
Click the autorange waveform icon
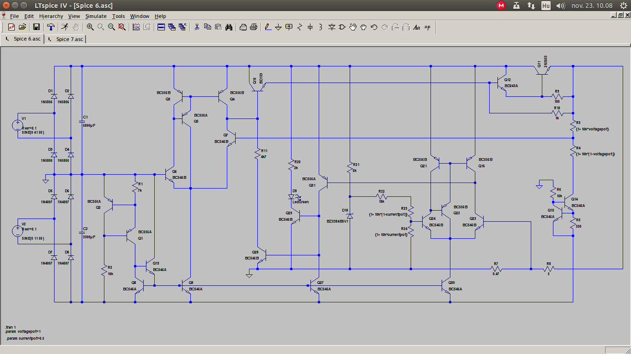137,27
